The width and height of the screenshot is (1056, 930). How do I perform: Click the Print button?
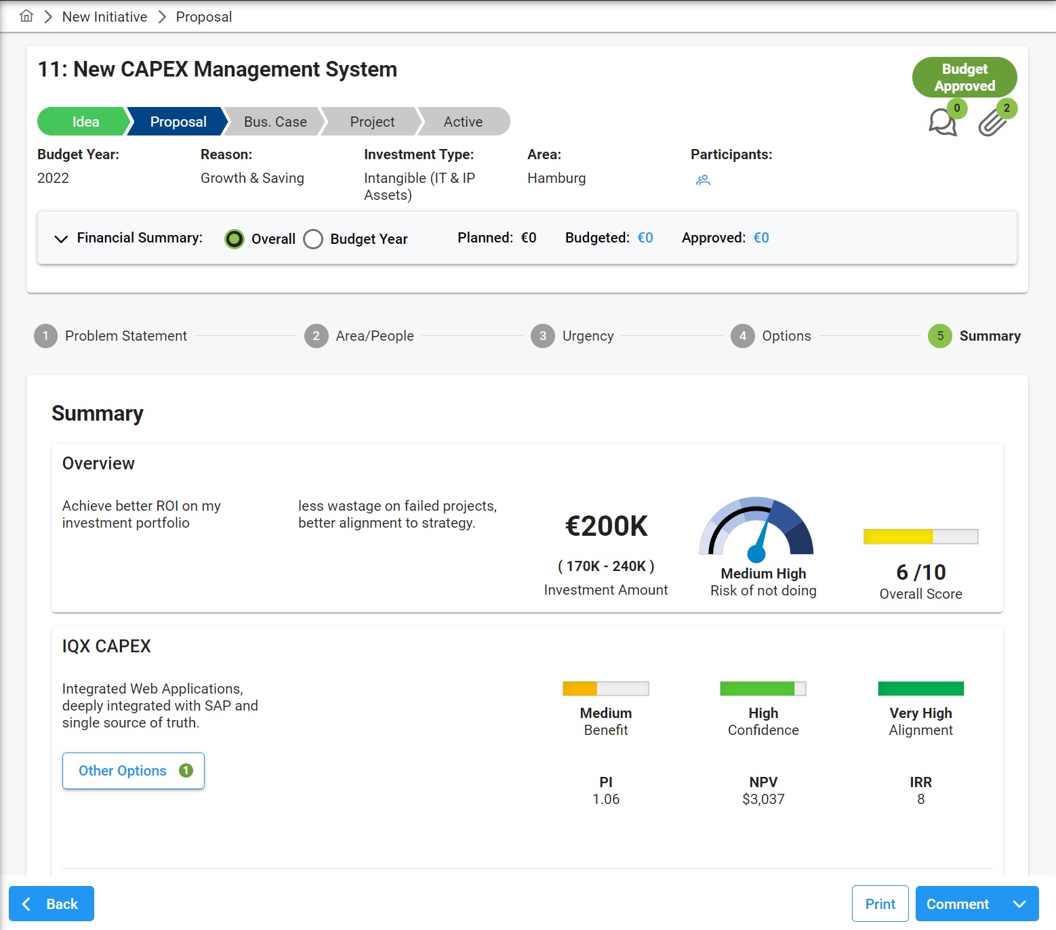[879, 904]
